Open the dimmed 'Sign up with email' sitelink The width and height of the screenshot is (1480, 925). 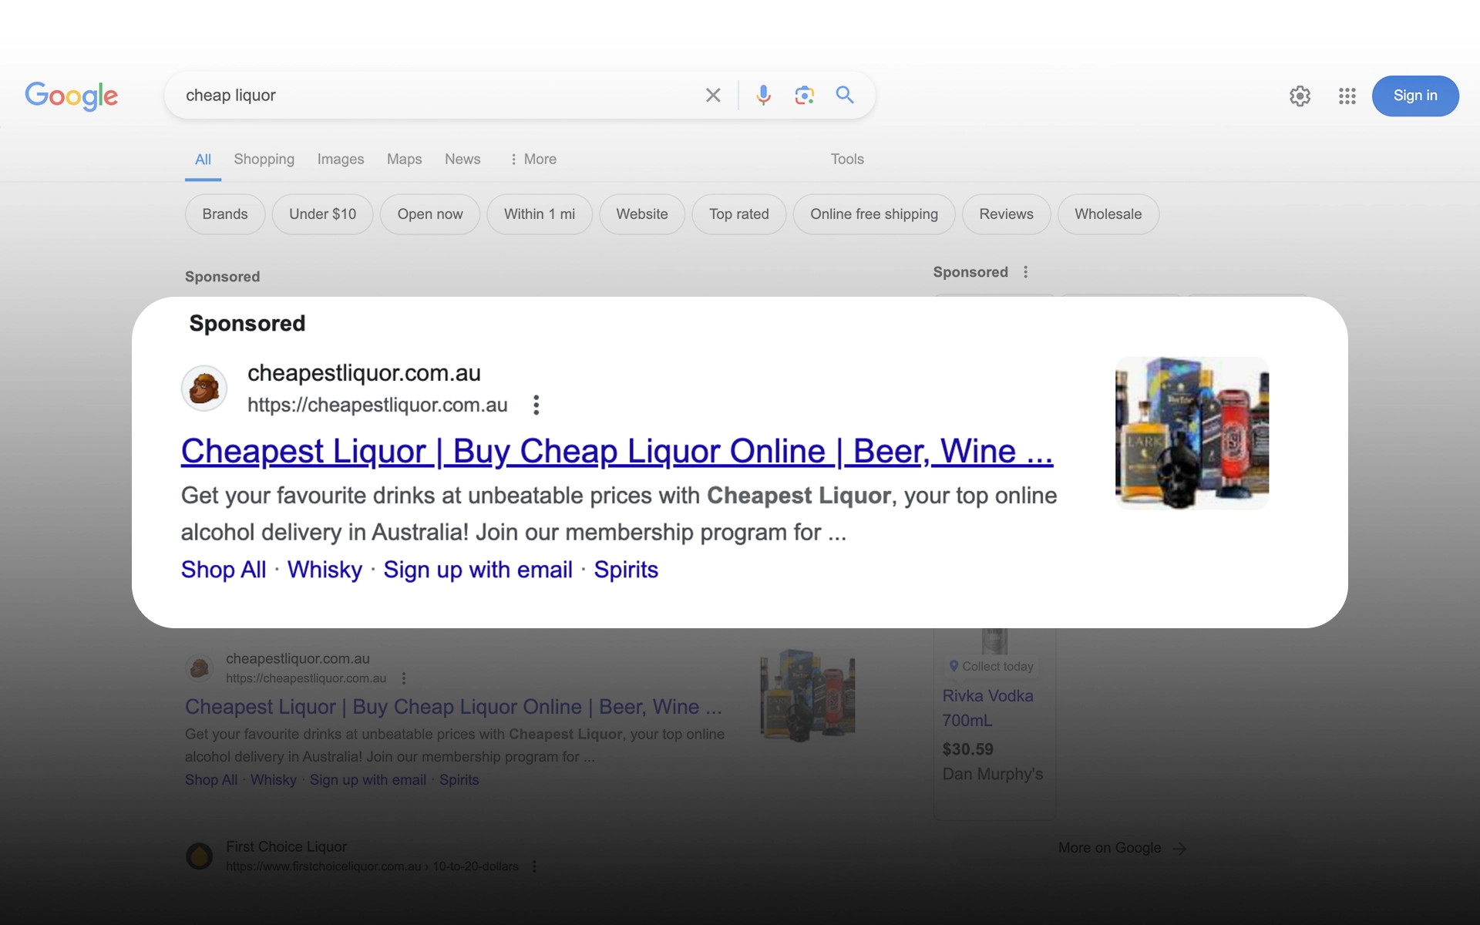pyautogui.click(x=368, y=780)
